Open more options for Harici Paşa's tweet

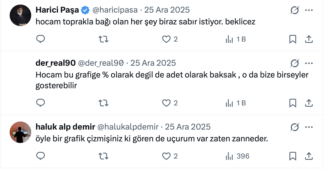[x=309, y=10]
